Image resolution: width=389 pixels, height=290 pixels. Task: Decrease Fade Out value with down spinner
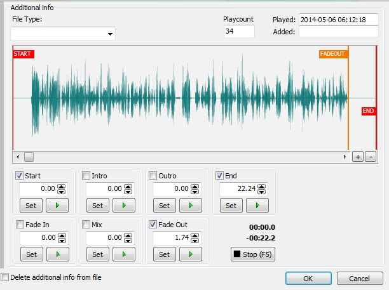194,241
